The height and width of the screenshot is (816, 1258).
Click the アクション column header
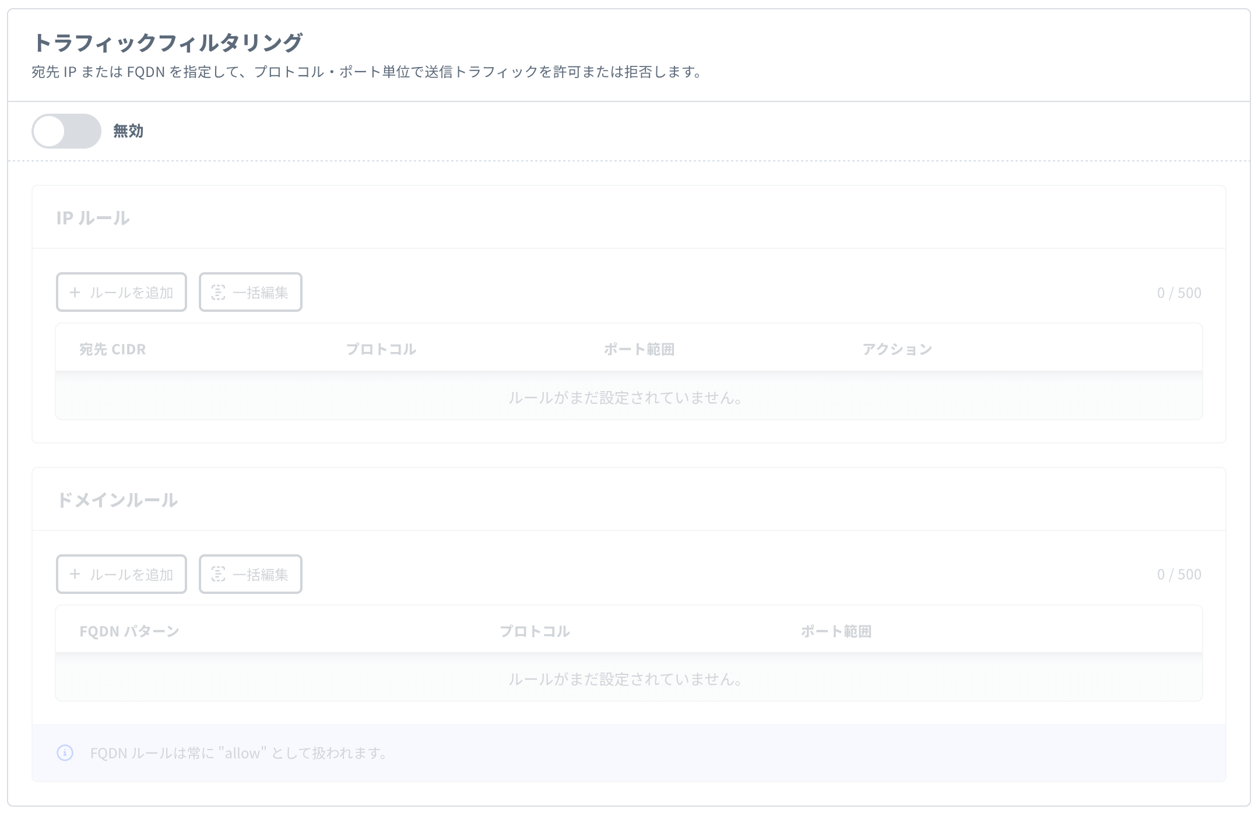click(898, 349)
